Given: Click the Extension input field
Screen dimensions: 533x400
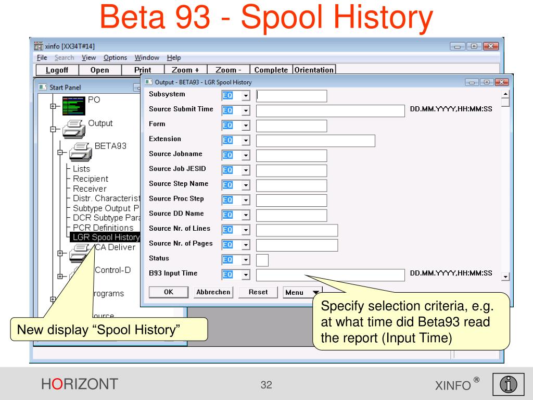Looking at the screenshot, I should click(315, 141).
